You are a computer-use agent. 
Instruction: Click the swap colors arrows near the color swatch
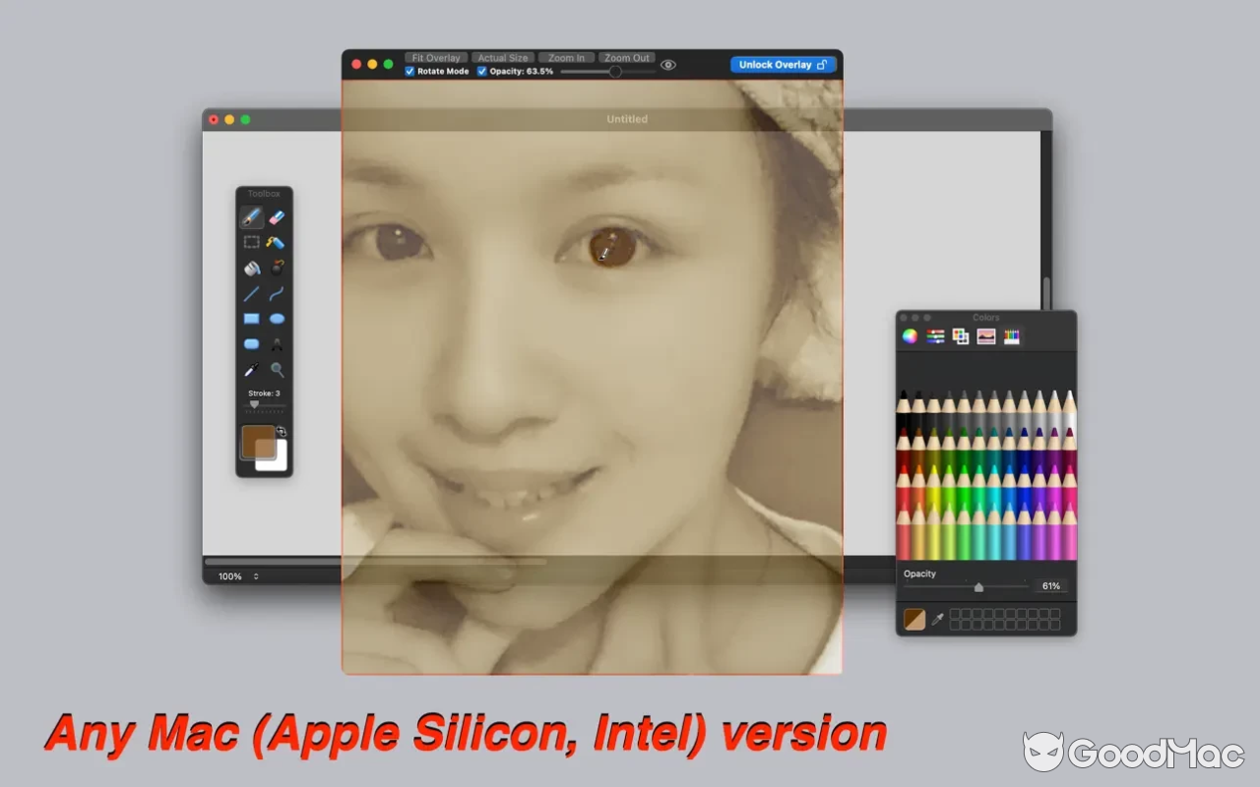283,429
